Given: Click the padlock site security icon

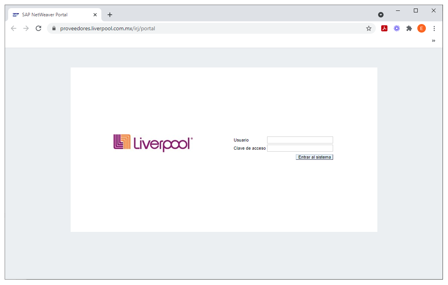Looking at the screenshot, I should [54, 28].
